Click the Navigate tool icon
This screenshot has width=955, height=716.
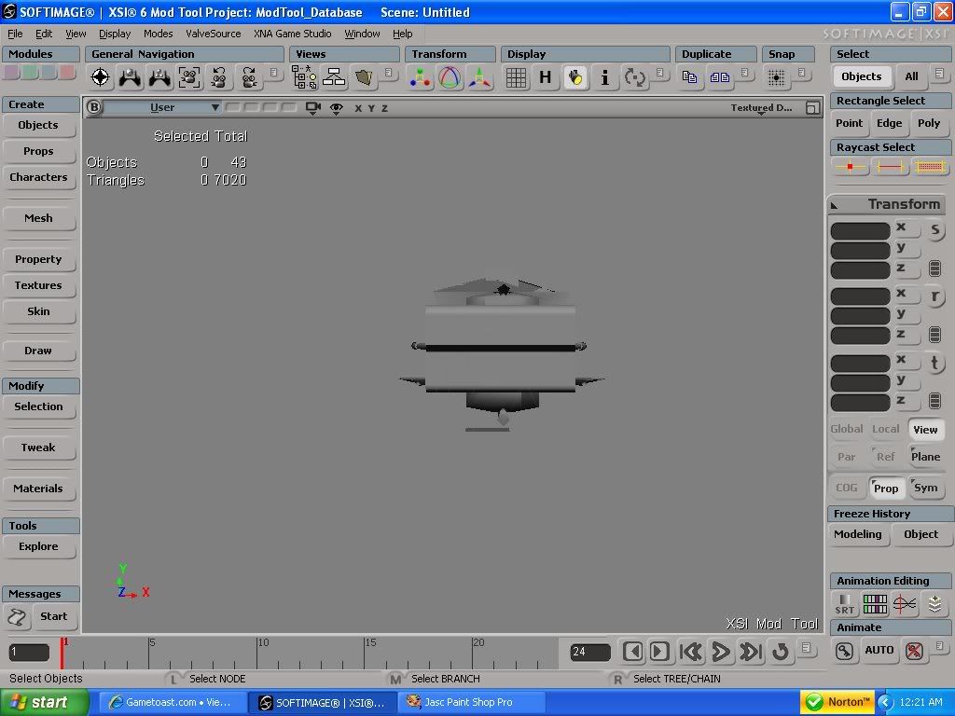100,77
